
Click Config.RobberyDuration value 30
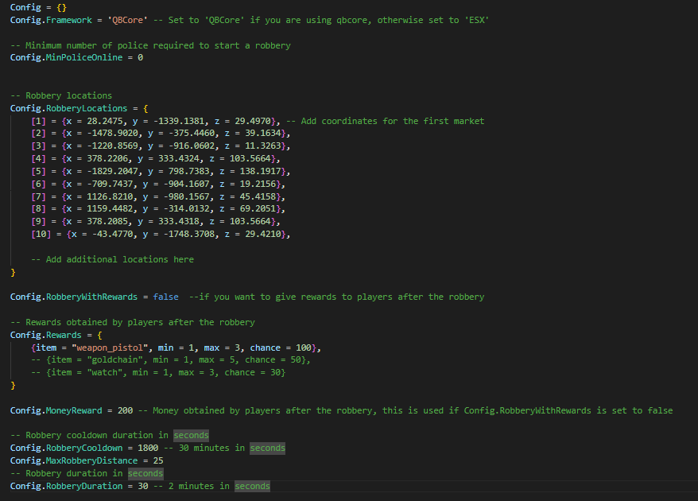[x=143, y=486]
